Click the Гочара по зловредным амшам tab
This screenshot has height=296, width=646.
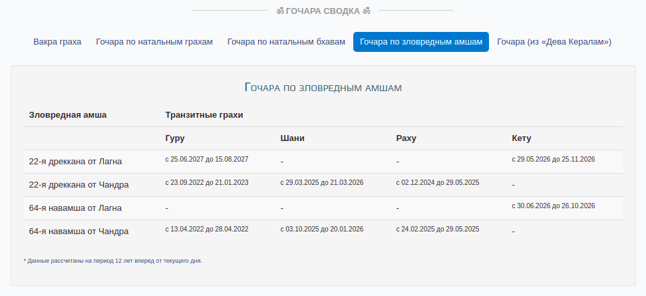[421, 42]
